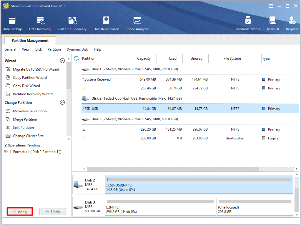The width and height of the screenshot is (301, 225).
Task: Open the View menu
Action: pyautogui.click(x=26, y=49)
